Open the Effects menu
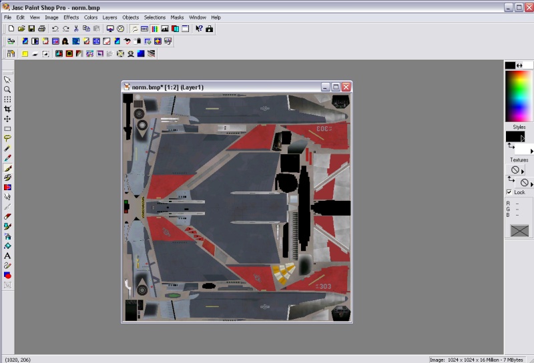 [71, 17]
